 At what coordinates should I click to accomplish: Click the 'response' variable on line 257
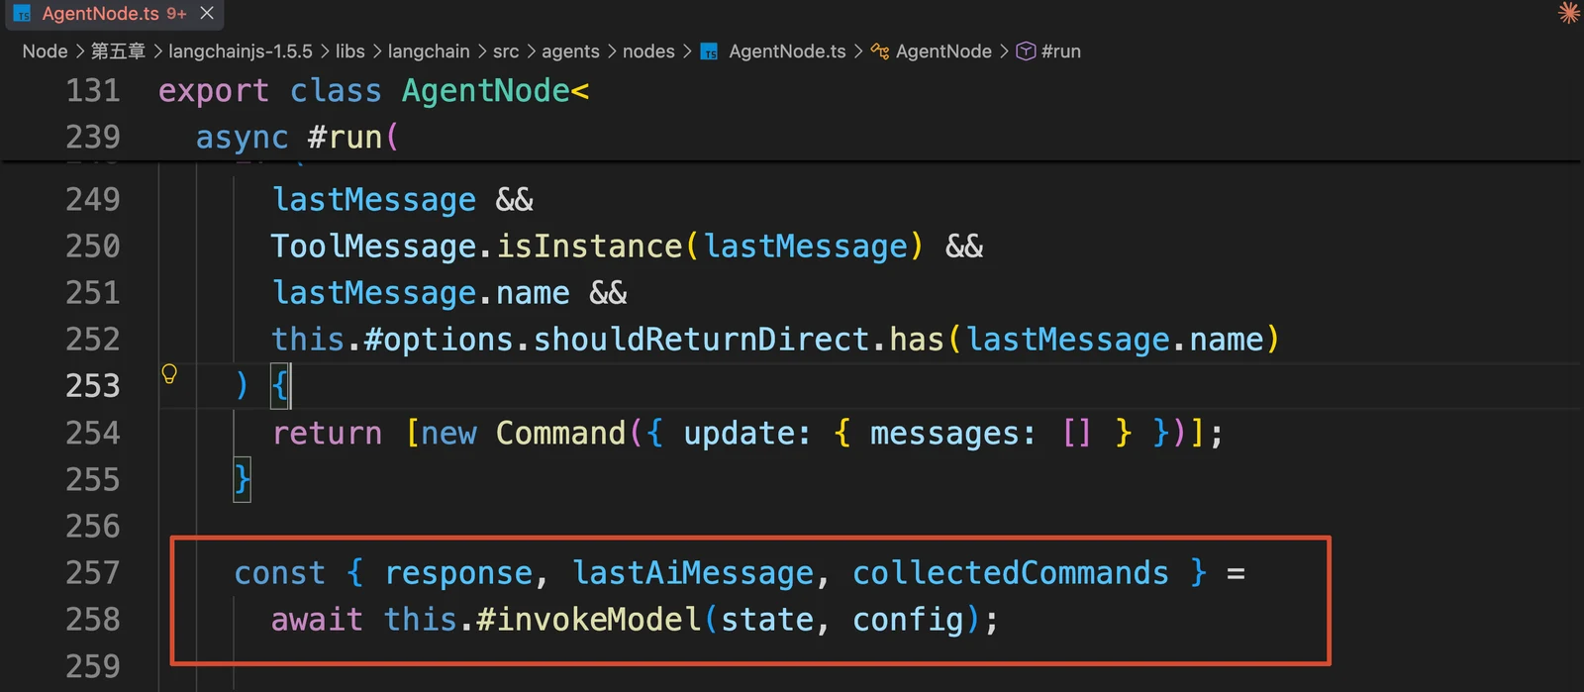(x=458, y=573)
